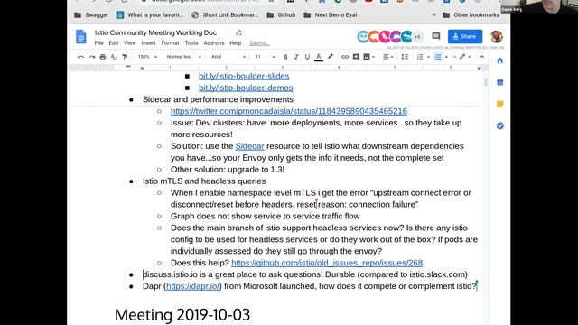
Task: Open the insert image dropdown
Action: pyautogui.click(x=368, y=57)
